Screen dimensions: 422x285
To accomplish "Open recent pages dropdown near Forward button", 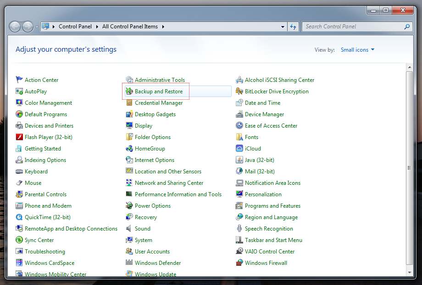I will (x=37, y=27).
